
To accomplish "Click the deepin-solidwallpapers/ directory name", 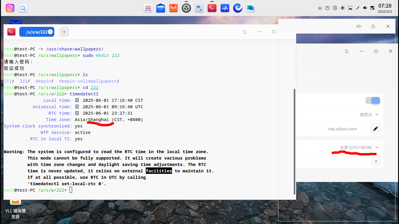I will 89,81.
